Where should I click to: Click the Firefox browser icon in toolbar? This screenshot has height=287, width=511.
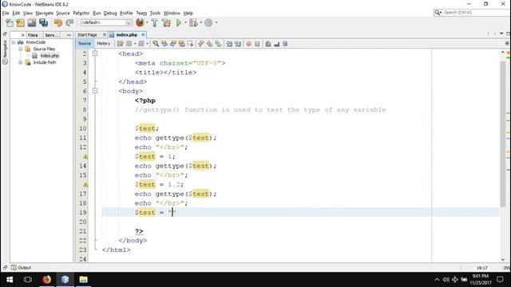click(141, 22)
